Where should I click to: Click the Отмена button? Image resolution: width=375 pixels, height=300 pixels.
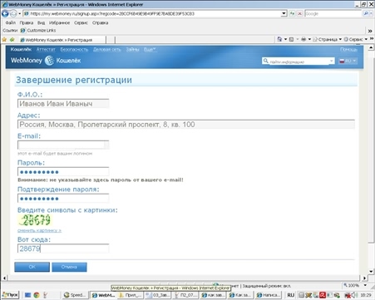[x=69, y=267]
